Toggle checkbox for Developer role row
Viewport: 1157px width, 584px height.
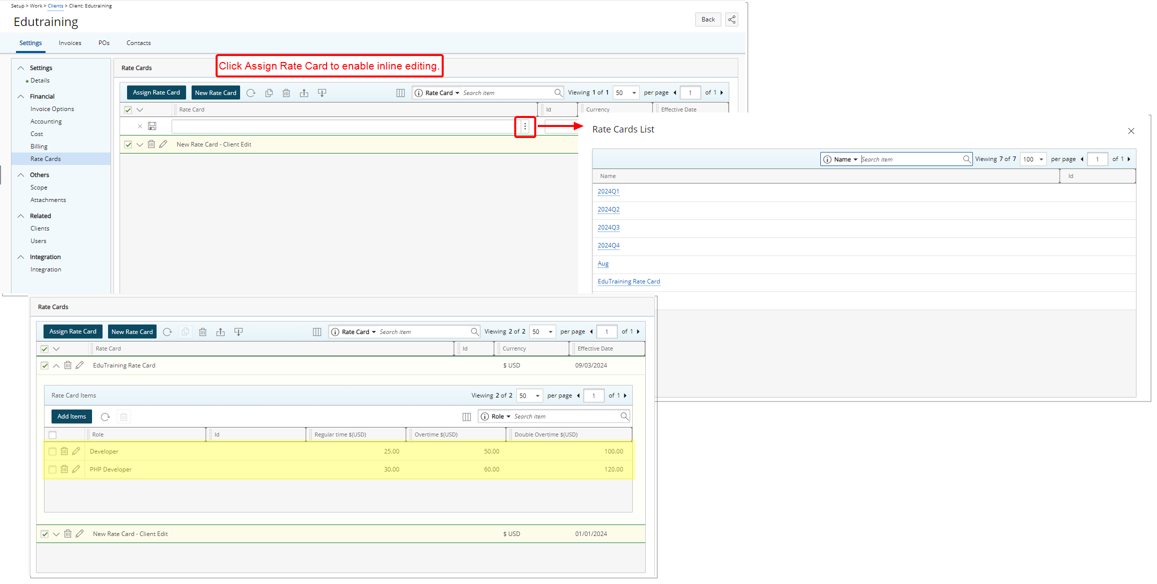53,451
